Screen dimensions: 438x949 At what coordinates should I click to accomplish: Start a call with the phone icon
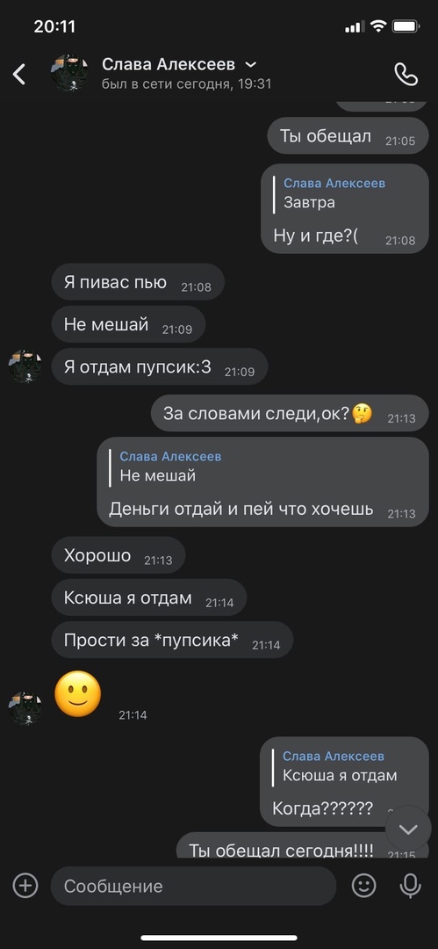[406, 74]
